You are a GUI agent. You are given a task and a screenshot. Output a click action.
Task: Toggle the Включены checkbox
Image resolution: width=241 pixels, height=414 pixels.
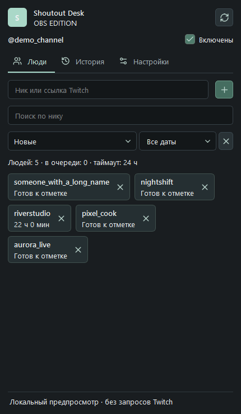point(190,39)
